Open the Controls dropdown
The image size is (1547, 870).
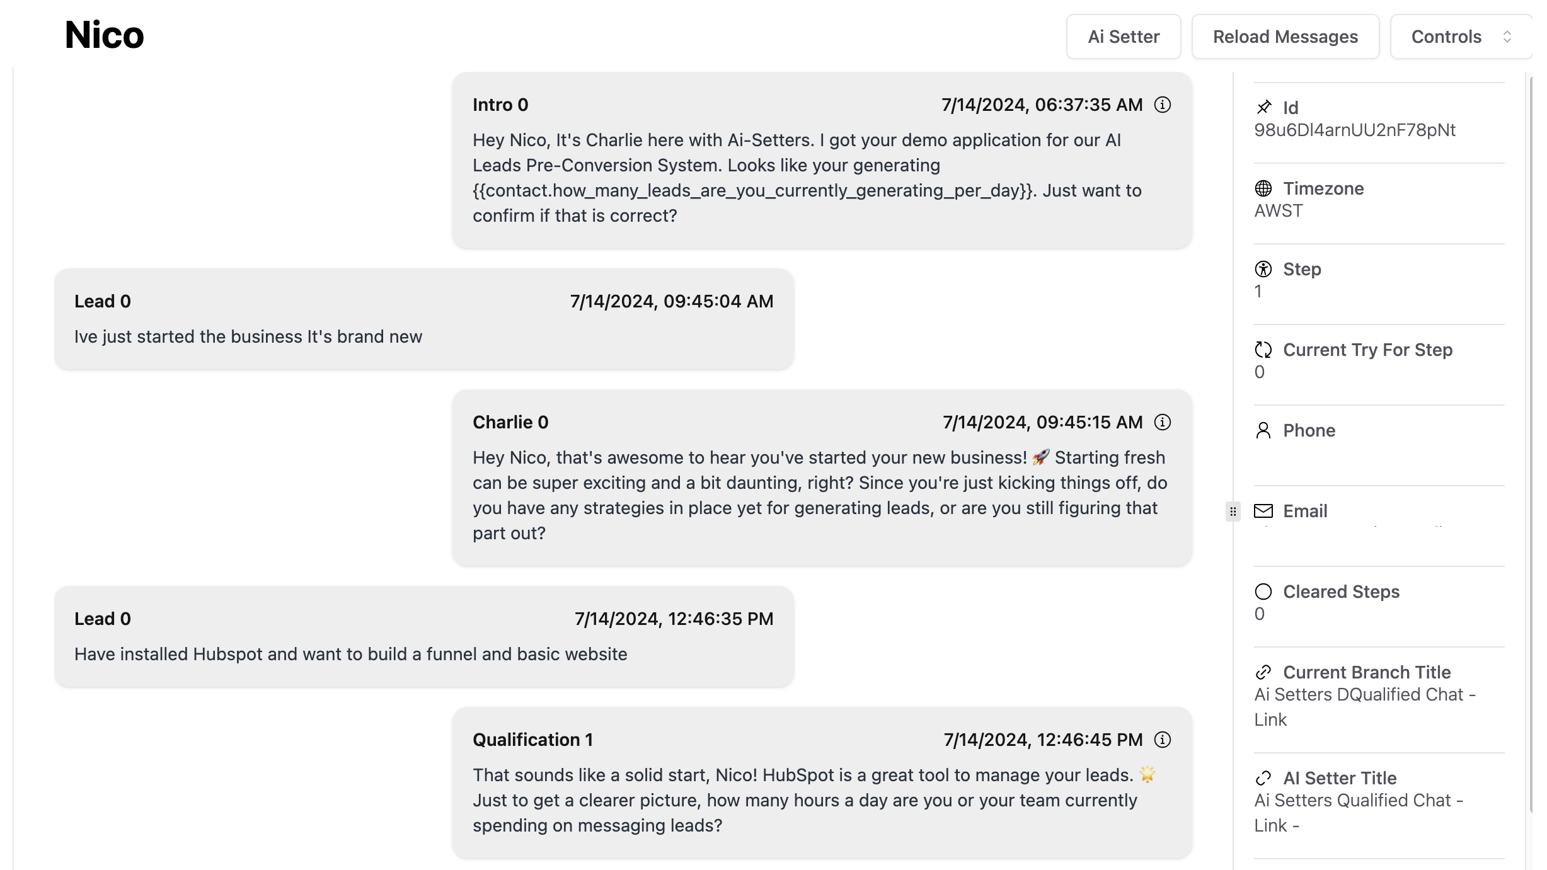coord(1459,37)
